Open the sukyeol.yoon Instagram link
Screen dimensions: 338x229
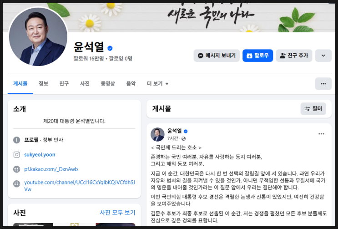[40, 155]
